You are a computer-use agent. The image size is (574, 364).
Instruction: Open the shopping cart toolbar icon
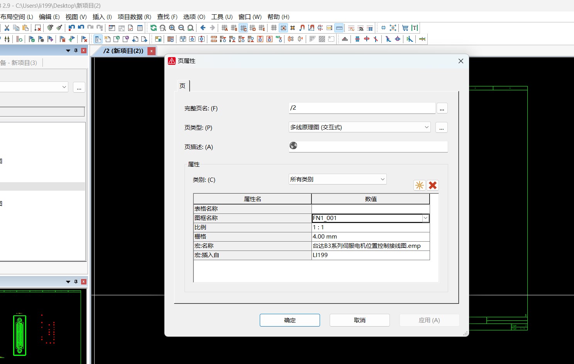(405, 28)
